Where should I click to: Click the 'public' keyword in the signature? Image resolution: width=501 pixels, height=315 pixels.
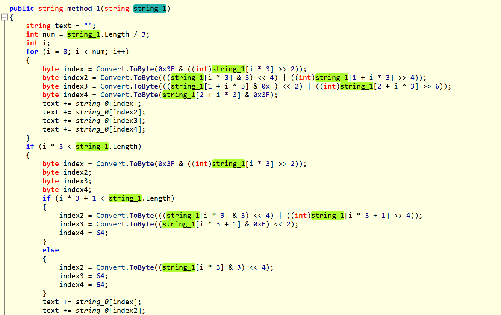22,9
